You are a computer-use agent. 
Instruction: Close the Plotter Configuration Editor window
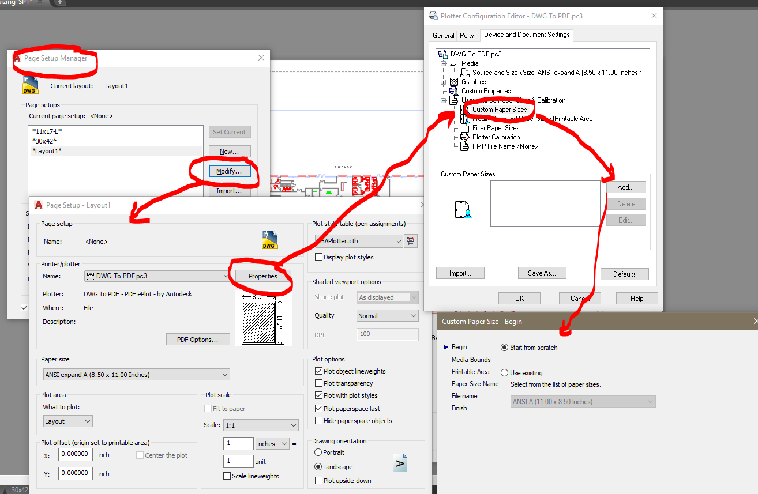click(x=654, y=16)
